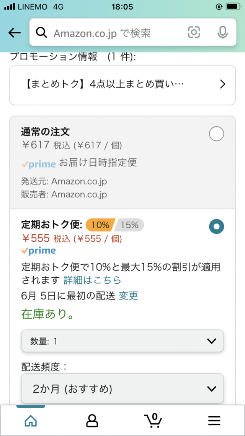Tap the 通常の注文 option heading
The width and height of the screenshot is (245, 436).
pos(45,132)
